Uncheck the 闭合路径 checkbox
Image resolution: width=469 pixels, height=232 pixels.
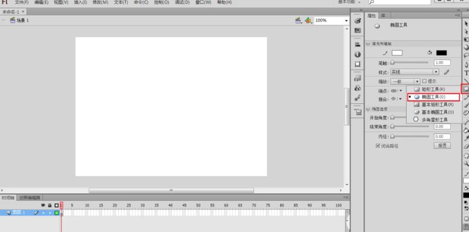[378, 146]
